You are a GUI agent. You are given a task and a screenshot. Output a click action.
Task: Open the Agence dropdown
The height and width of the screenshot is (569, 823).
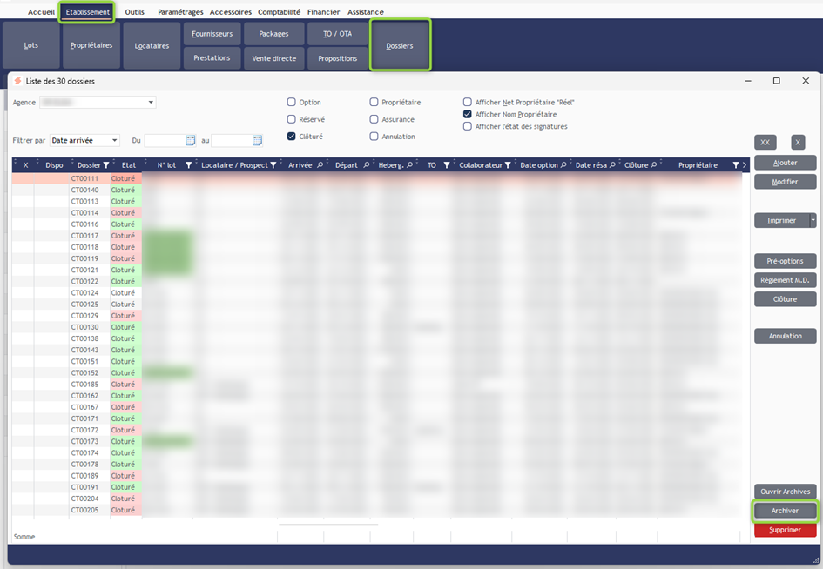pos(151,103)
